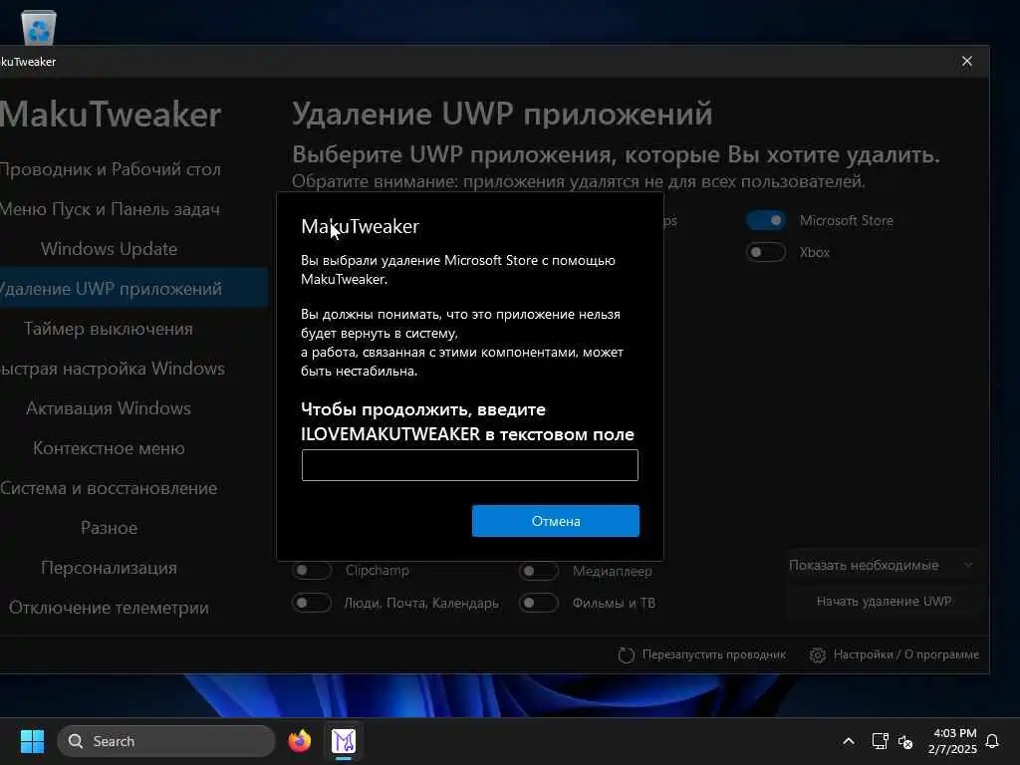Click the taskbar Search box

click(x=166, y=741)
